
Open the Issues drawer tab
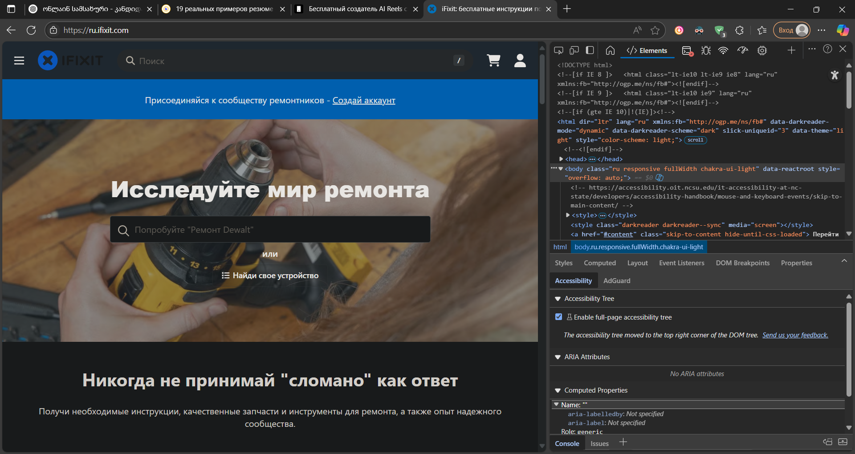coord(599,444)
